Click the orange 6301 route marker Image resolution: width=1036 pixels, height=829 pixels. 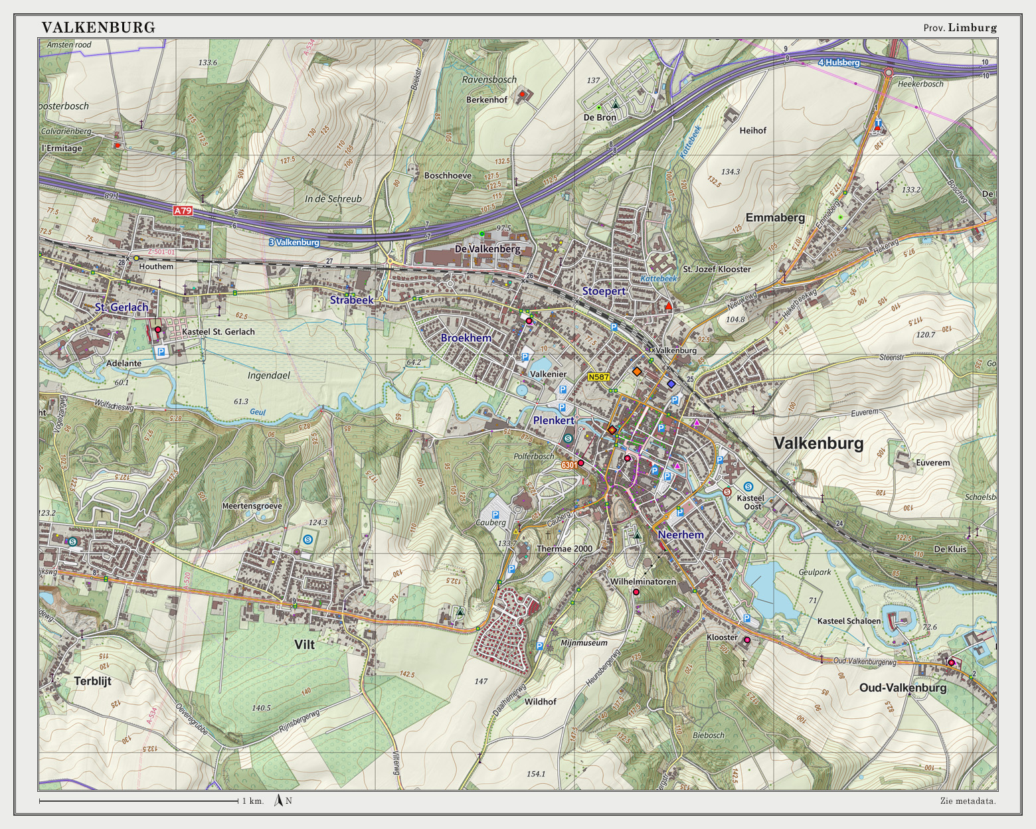coord(569,465)
